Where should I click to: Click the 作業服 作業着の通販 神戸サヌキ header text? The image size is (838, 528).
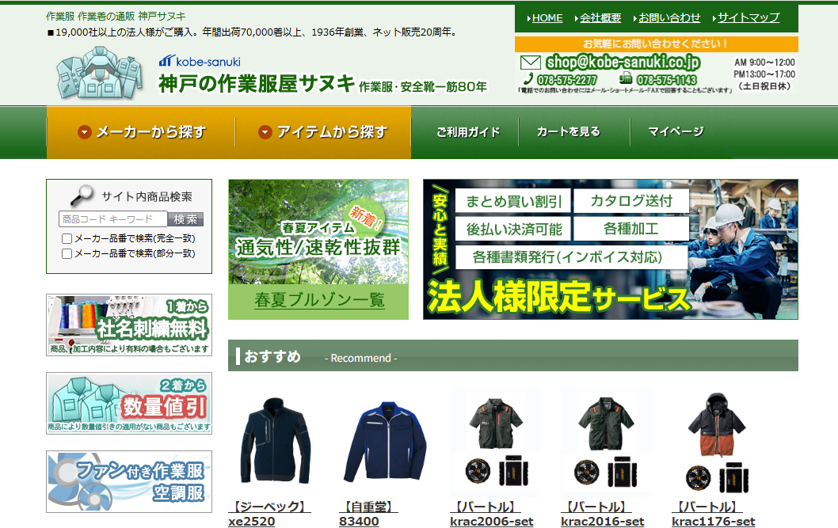116,17
